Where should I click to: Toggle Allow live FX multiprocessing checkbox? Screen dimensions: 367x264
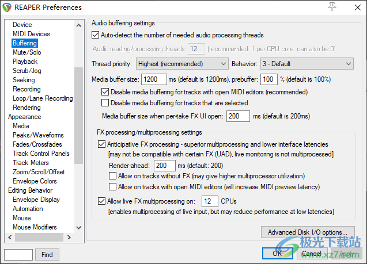(102, 201)
